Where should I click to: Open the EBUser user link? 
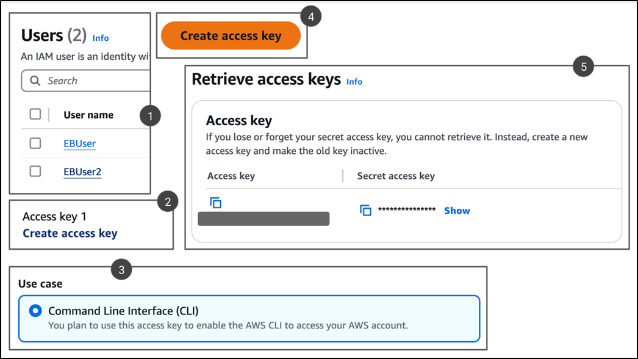coord(79,143)
